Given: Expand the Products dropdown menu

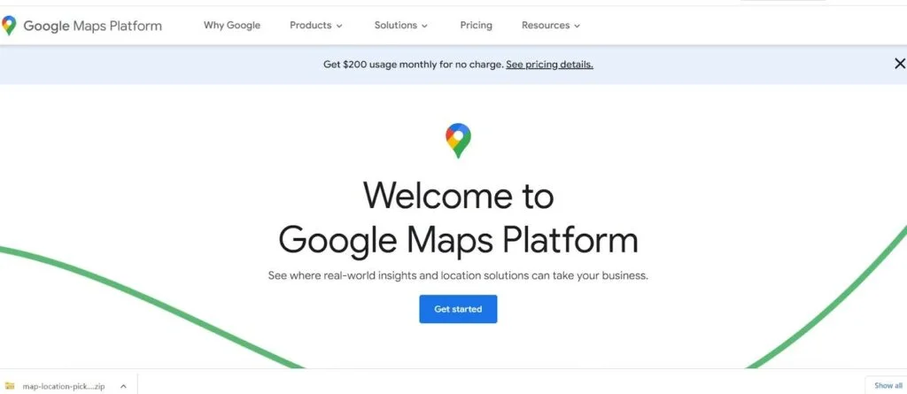Looking at the screenshot, I should pyautogui.click(x=316, y=26).
